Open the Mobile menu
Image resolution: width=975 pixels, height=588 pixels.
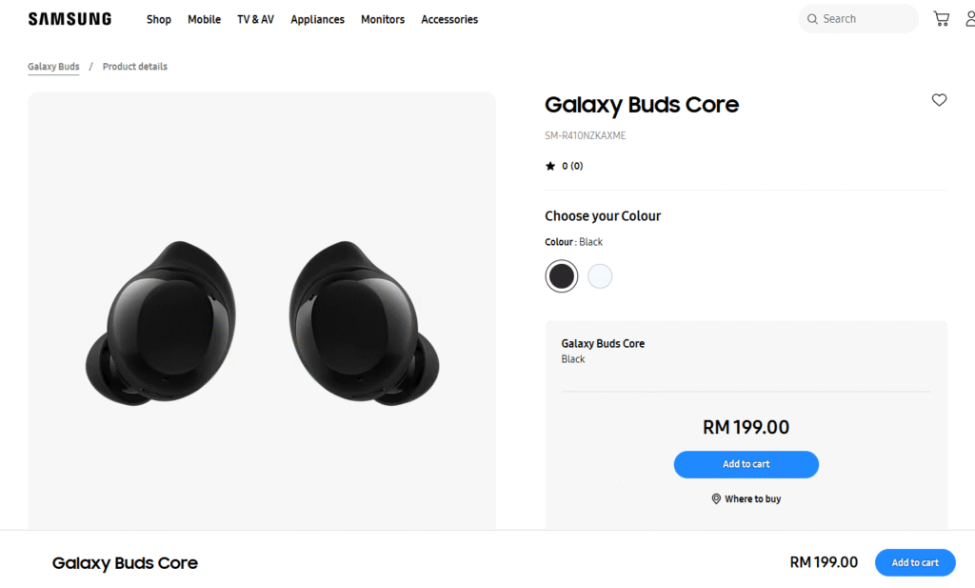coord(204,19)
